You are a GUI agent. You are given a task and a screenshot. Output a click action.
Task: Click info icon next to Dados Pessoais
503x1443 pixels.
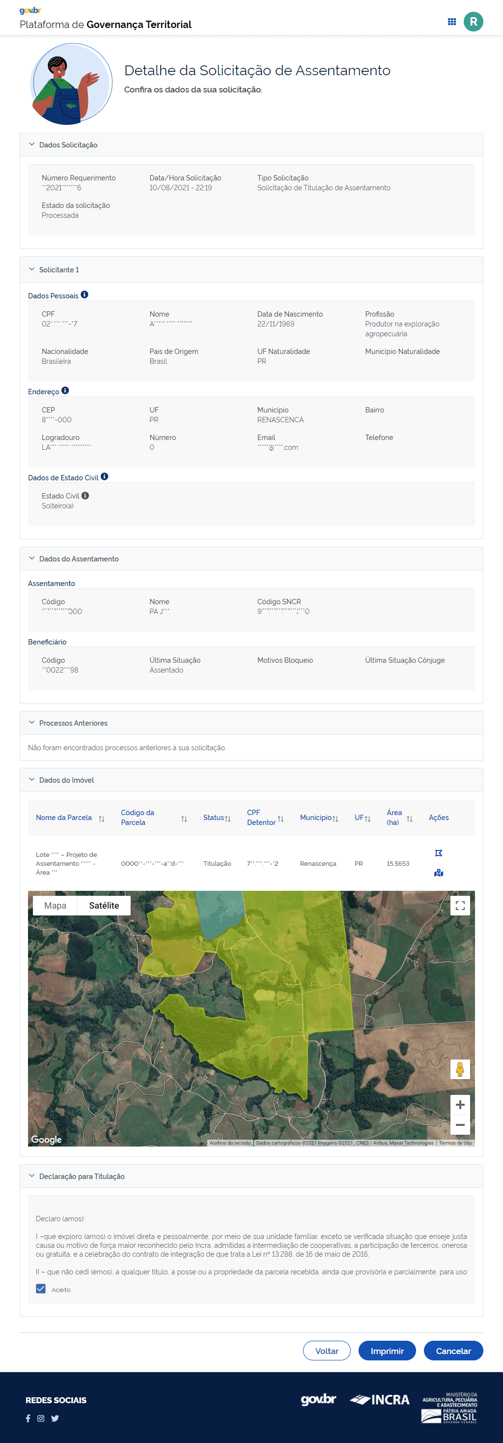point(84,294)
